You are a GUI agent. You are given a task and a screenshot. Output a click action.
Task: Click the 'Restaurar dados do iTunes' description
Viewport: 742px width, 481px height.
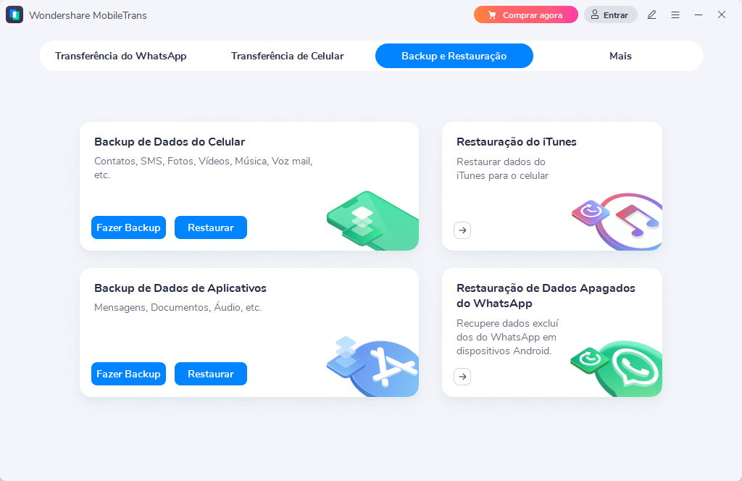(x=503, y=168)
